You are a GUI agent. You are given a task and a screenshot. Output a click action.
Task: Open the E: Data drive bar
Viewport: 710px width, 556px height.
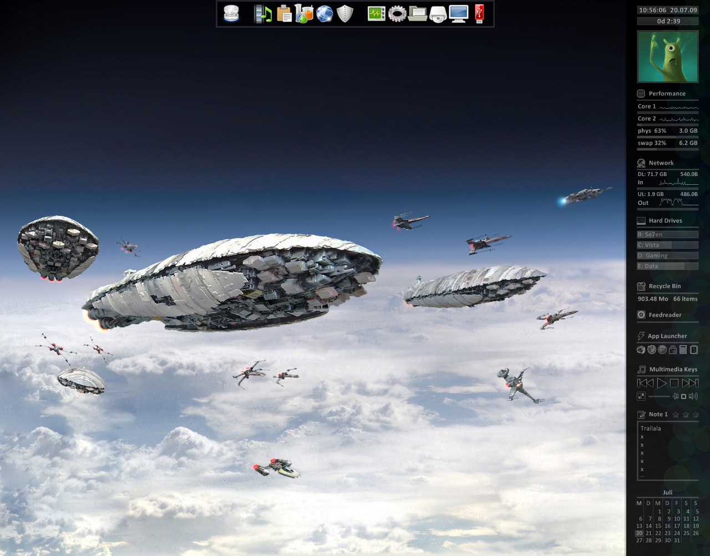(x=667, y=266)
